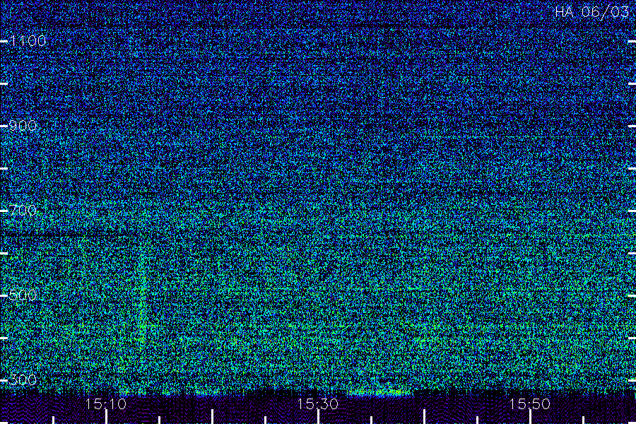This screenshot has width=636, height=424.
Task: Click the 15:10 time axis label
Action: click(x=106, y=404)
